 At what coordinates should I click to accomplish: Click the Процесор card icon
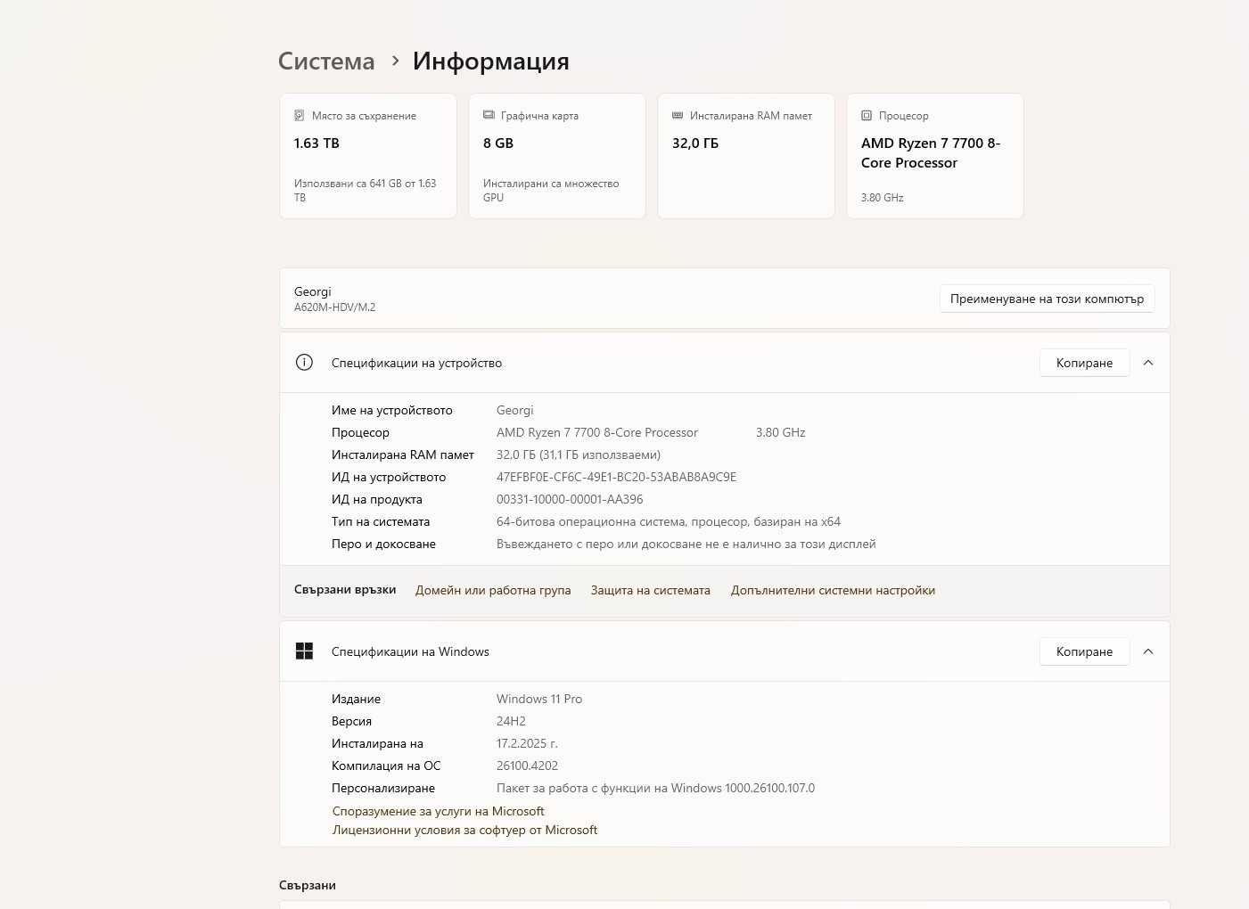click(867, 116)
